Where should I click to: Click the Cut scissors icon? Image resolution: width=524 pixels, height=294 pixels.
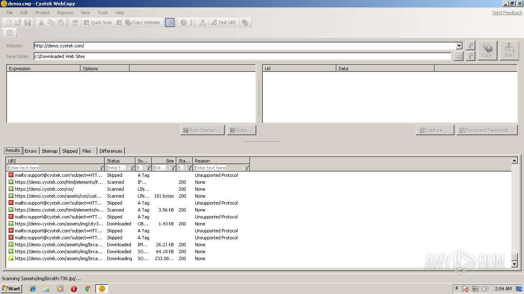click(x=41, y=22)
